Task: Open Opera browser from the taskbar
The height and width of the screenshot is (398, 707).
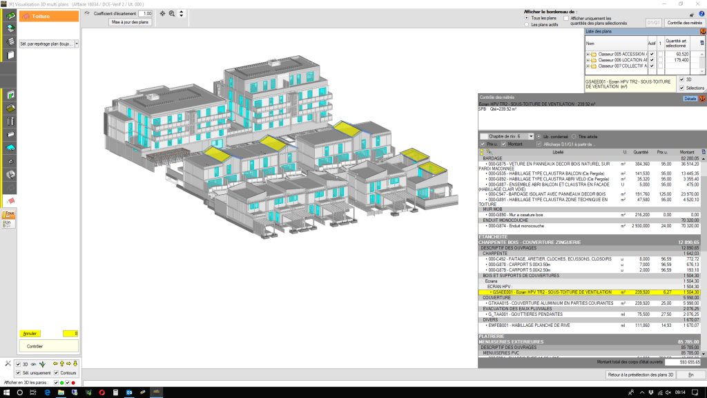Action: point(102,392)
